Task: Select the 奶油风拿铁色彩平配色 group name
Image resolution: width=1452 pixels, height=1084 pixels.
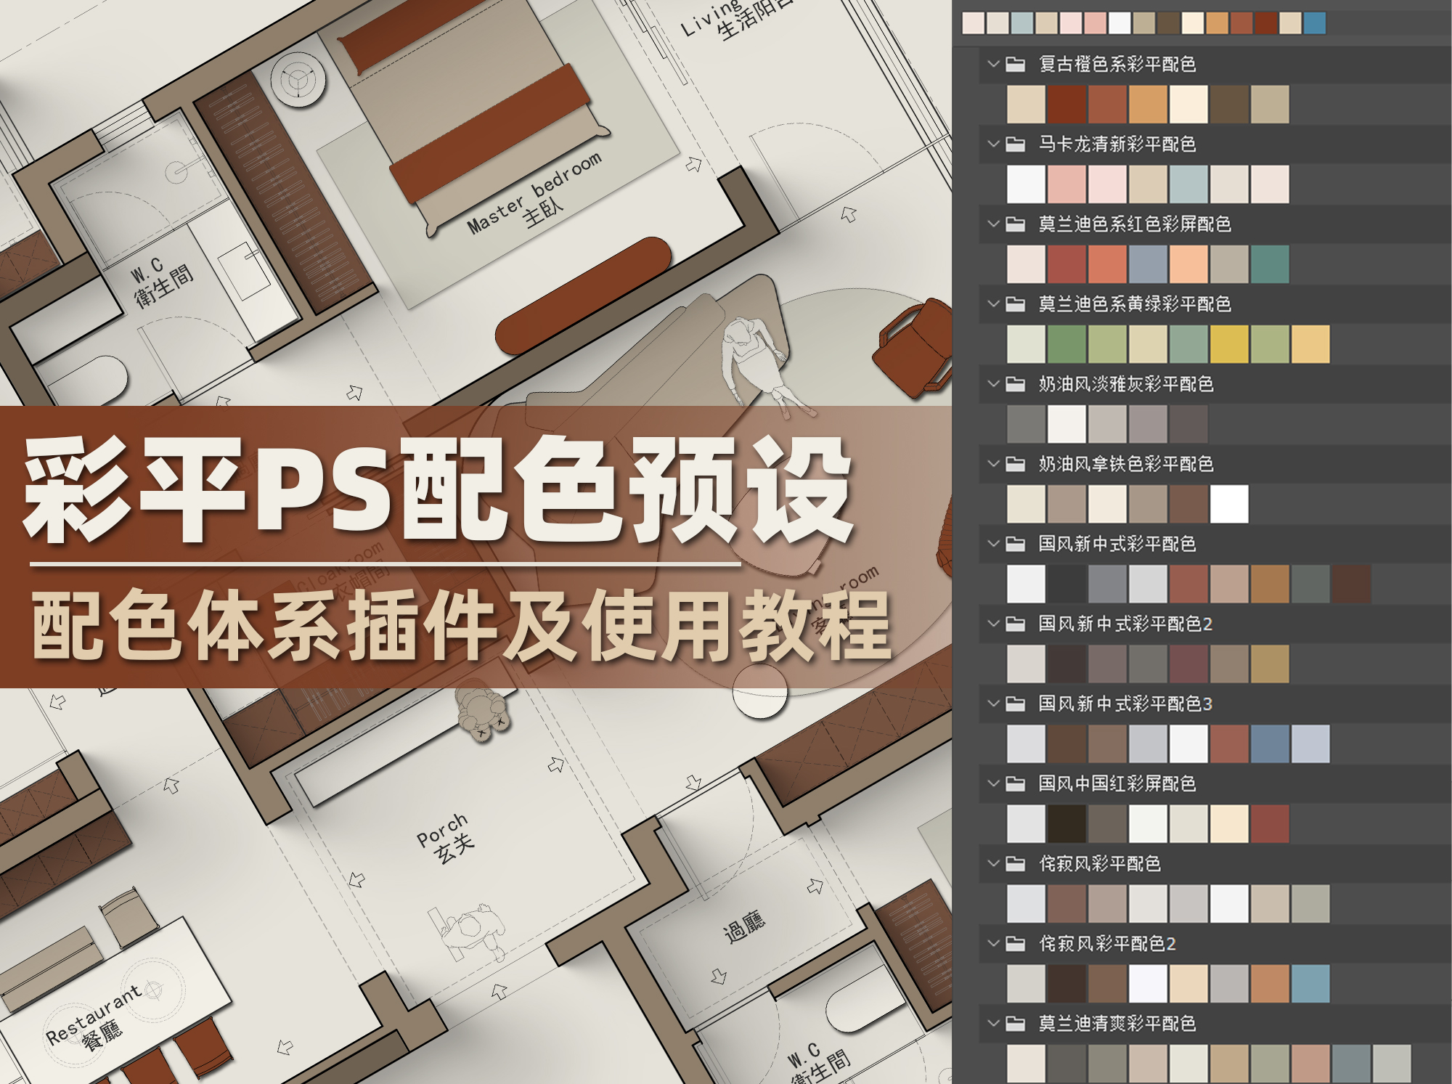Action: pyautogui.click(x=1126, y=463)
